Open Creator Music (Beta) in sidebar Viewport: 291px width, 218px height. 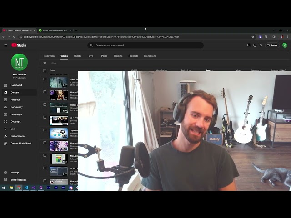pyautogui.click(x=21, y=144)
